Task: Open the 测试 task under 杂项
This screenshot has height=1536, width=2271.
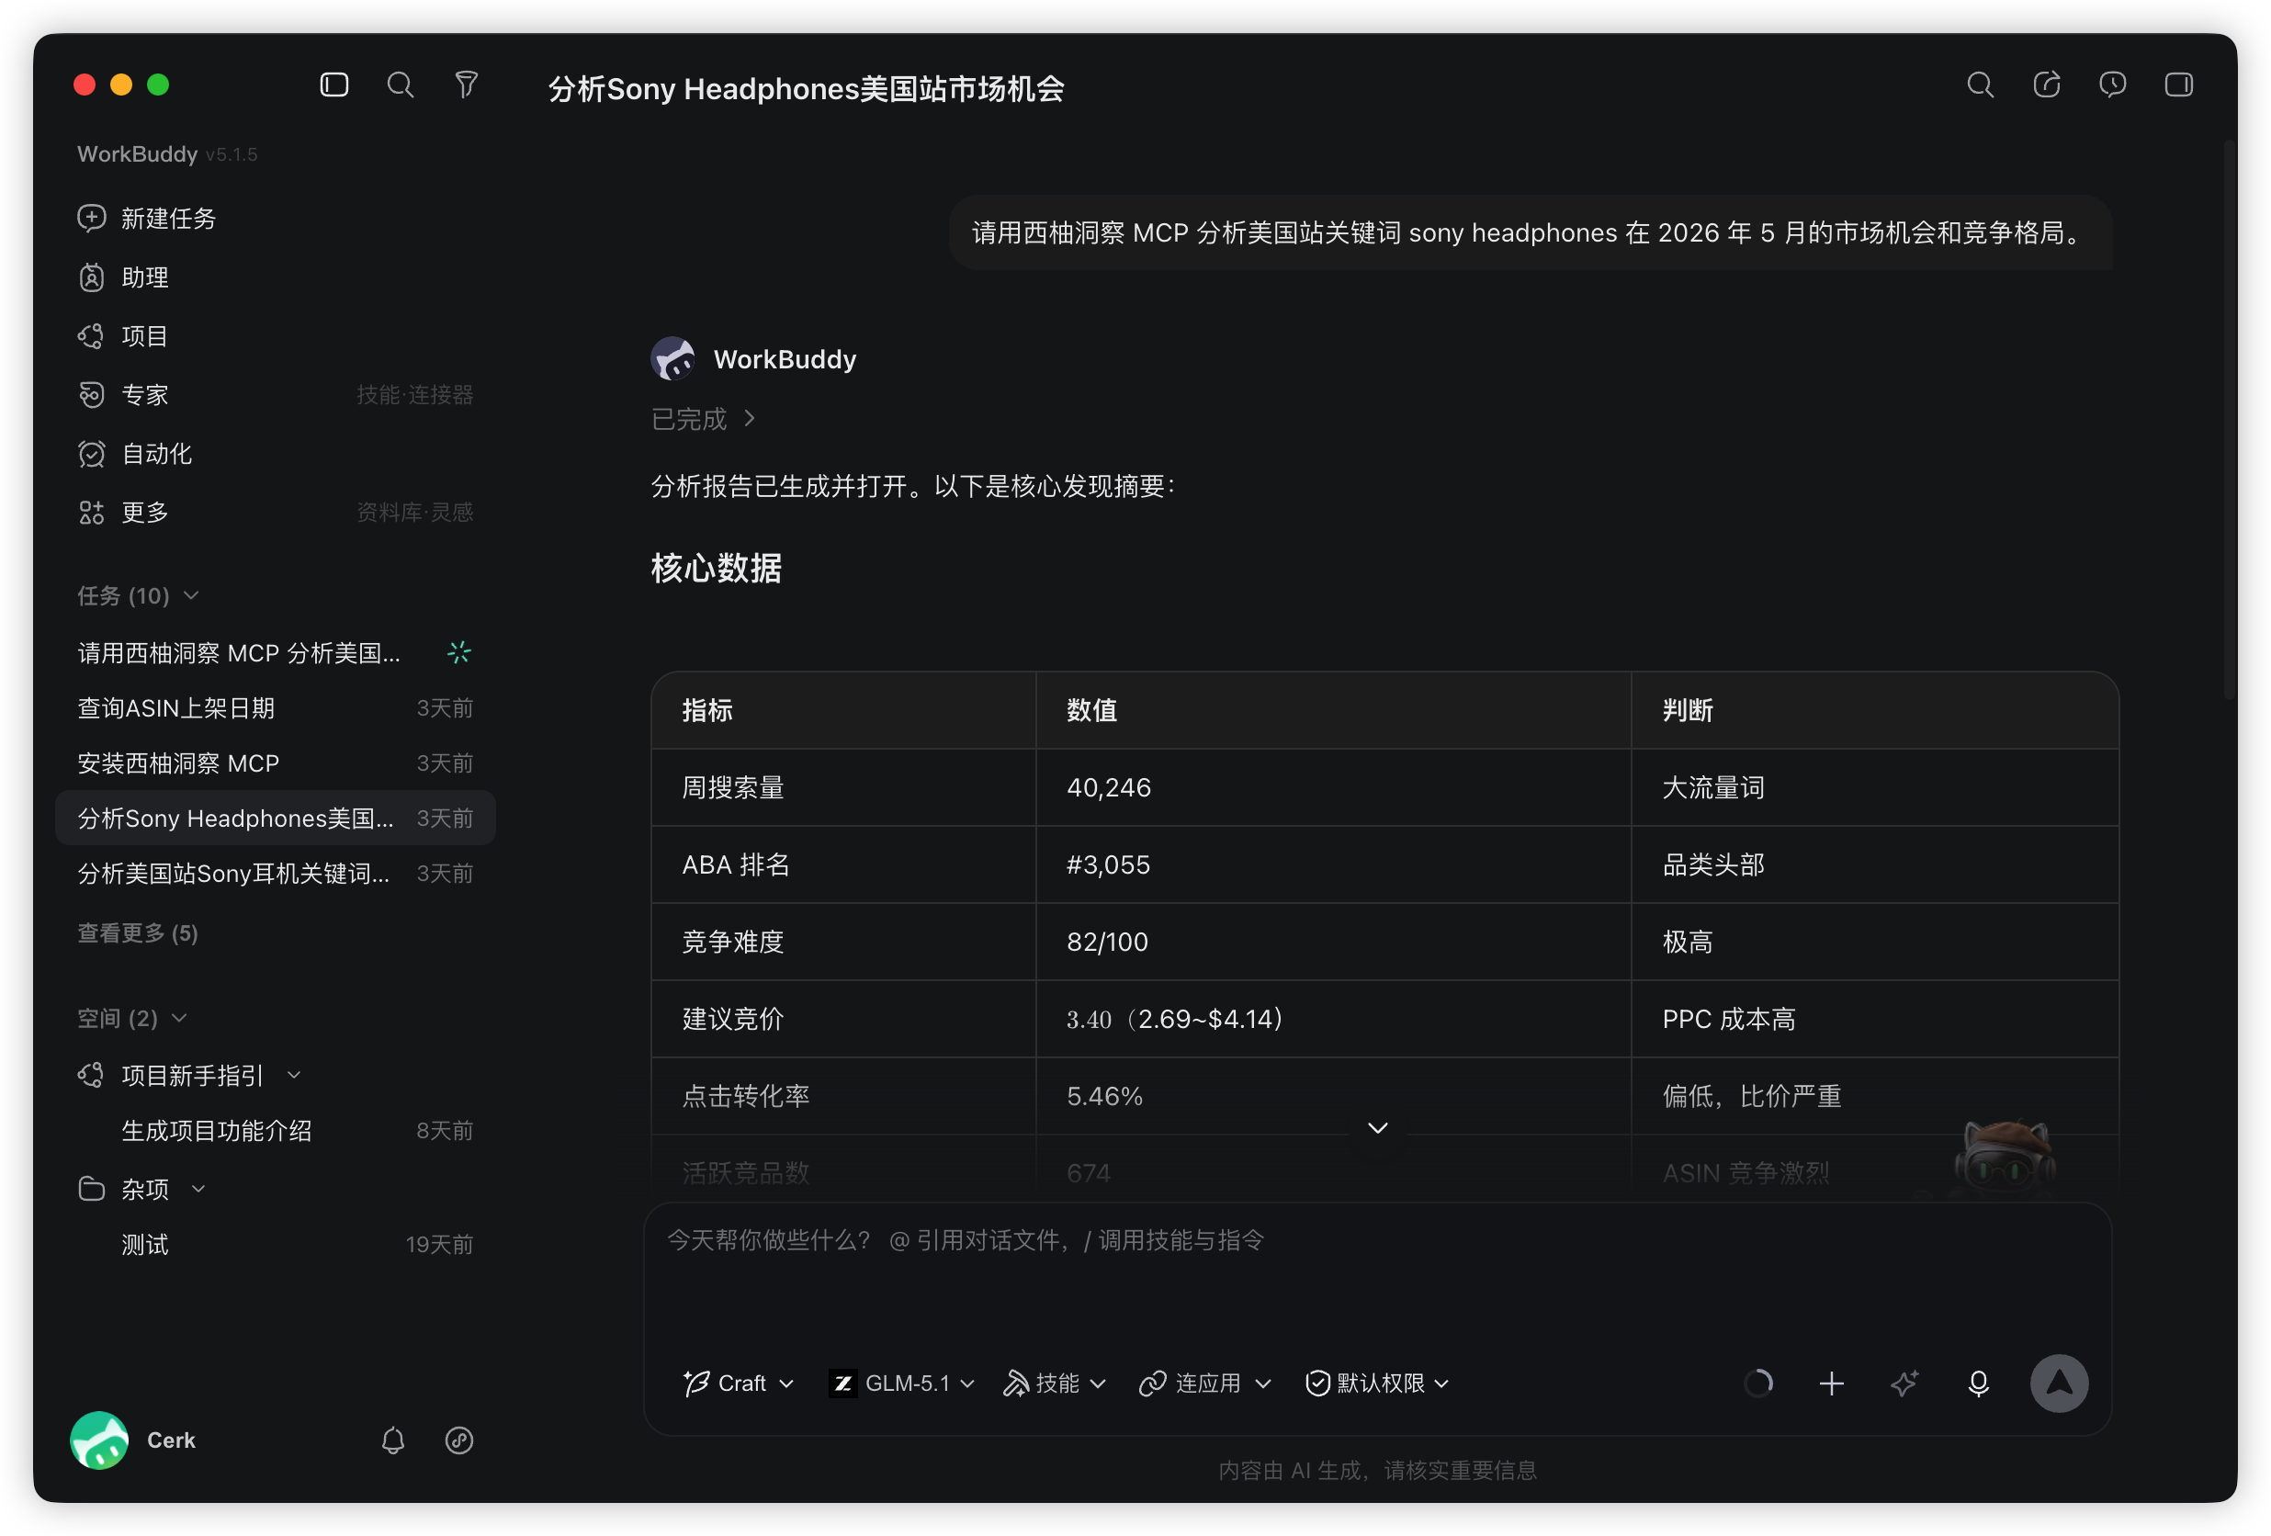Action: pos(276,1244)
